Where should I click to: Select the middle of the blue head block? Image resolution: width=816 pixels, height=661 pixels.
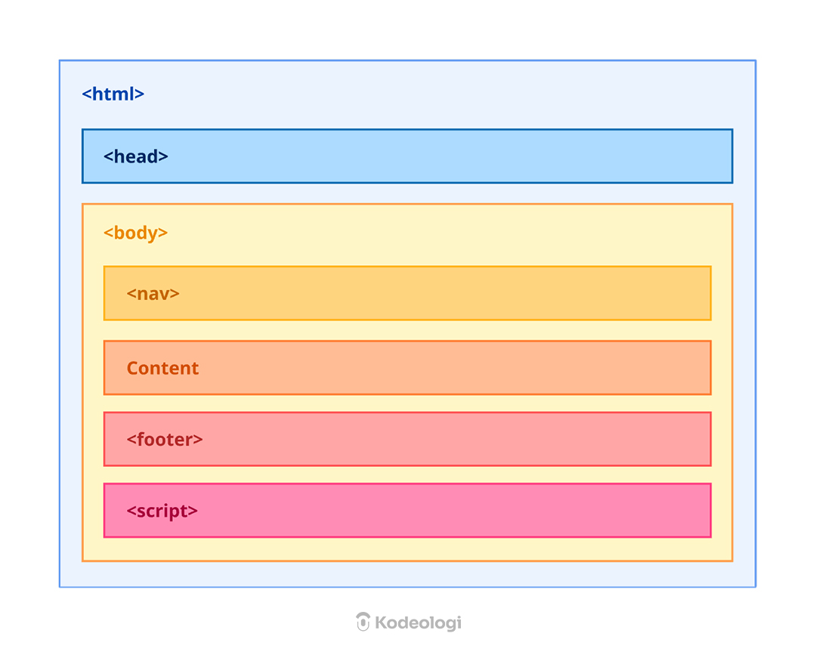point(407,156)
